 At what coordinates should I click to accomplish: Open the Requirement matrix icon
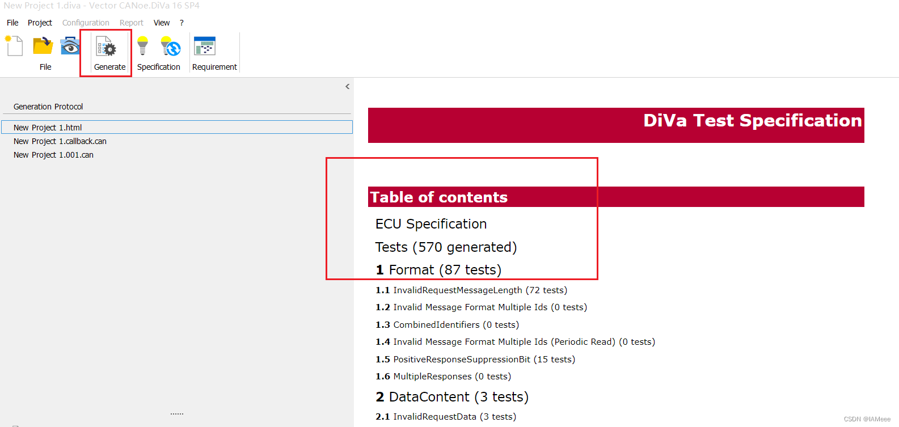point(204,46)
